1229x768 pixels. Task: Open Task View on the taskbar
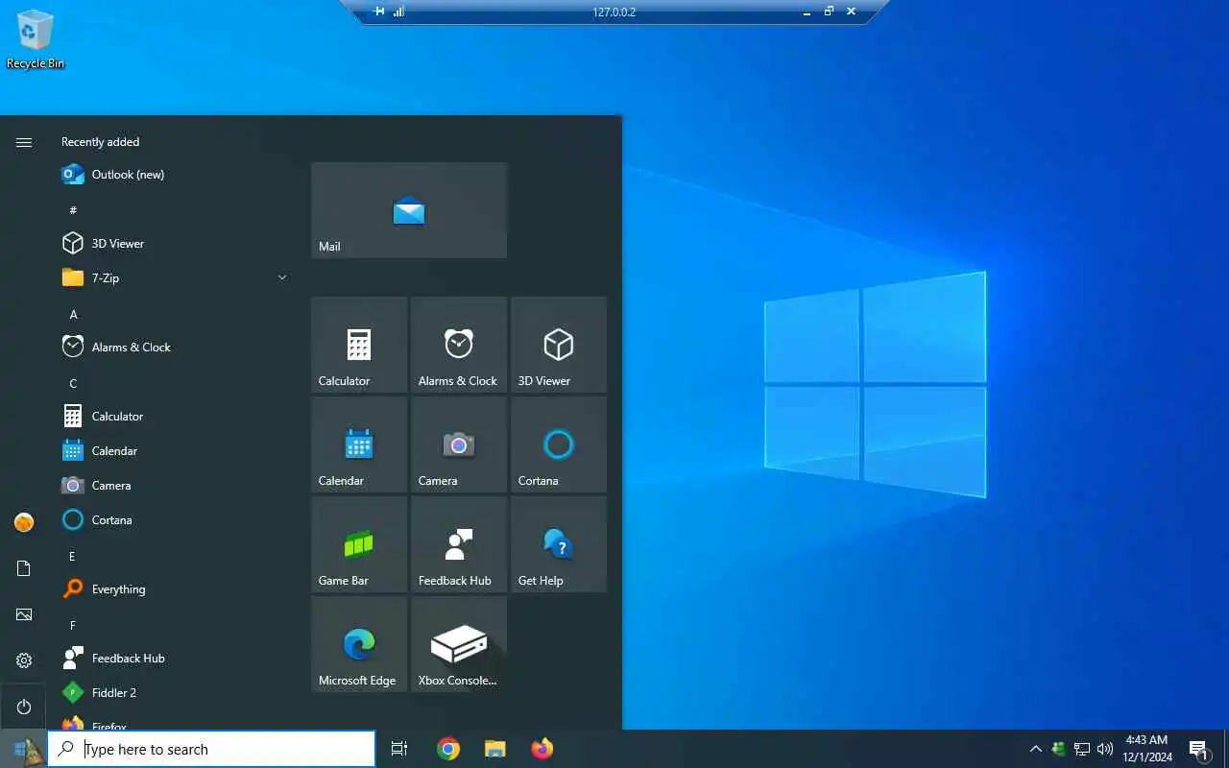399,749
